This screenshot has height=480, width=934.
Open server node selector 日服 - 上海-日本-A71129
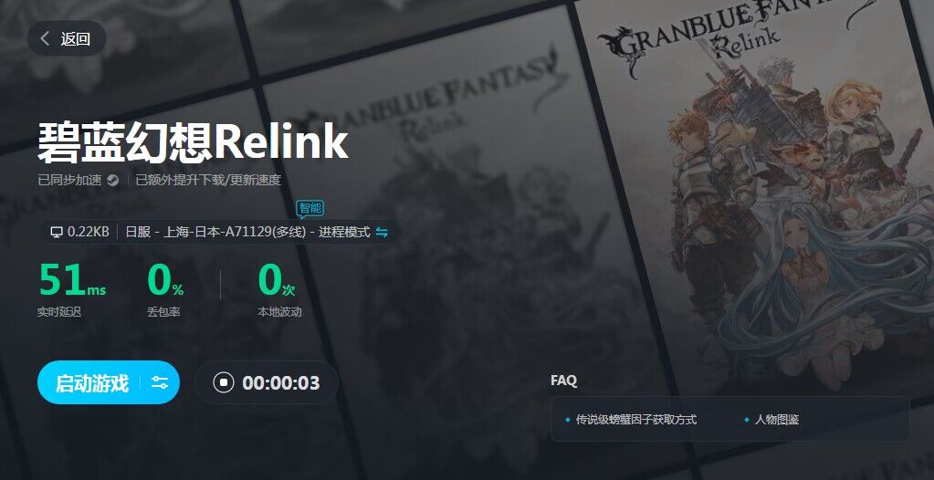[x=215, y=233]
